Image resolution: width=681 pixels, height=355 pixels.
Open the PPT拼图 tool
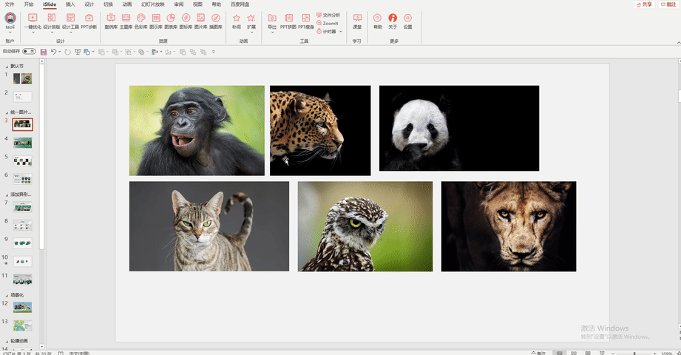coord(288,21)
